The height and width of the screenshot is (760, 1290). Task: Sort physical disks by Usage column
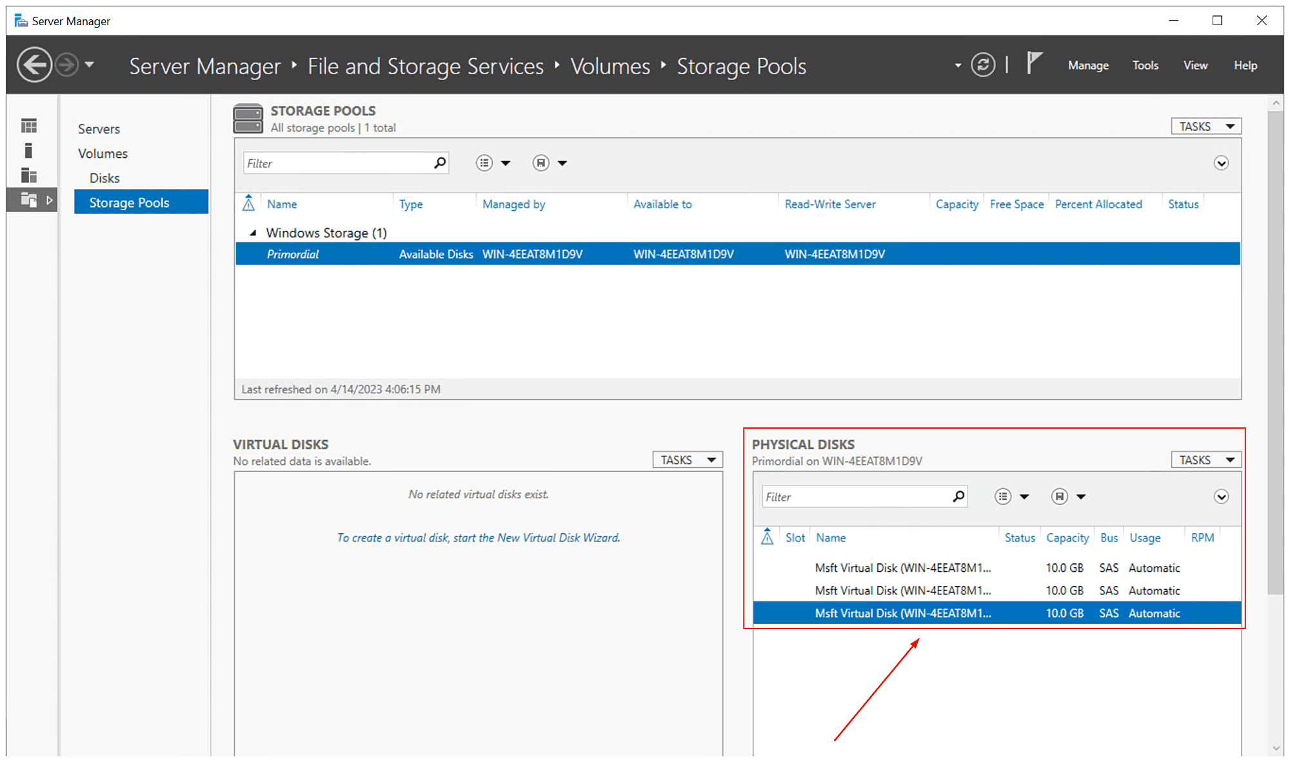pyautogui.click(x=1145, y=538)
